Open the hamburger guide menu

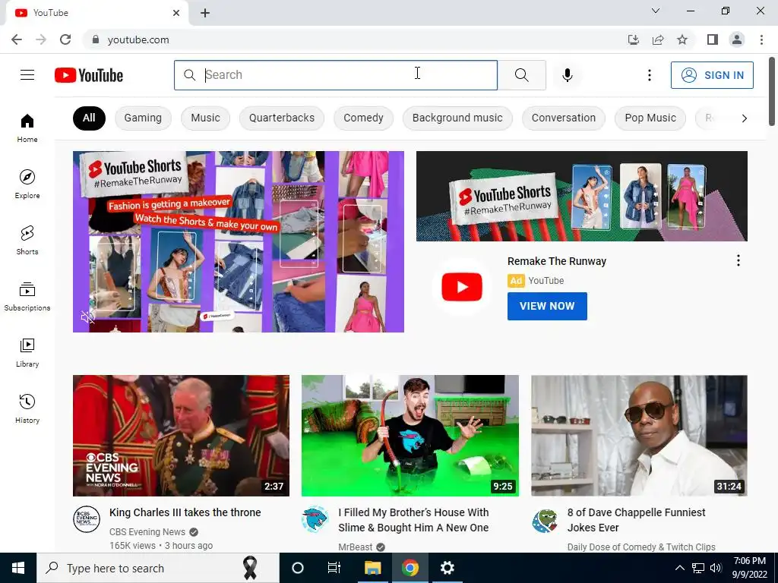[x=27, y=75]
